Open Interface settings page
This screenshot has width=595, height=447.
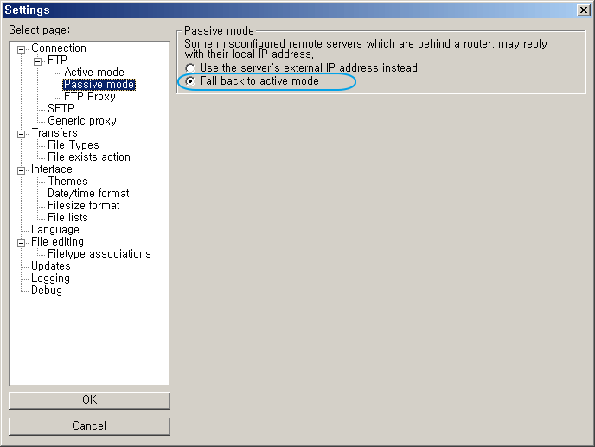click(52, 169)
